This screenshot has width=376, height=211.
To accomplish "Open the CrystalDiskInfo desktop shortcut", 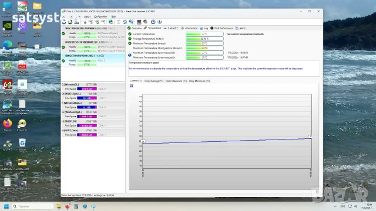I will [x=7, y=107].
